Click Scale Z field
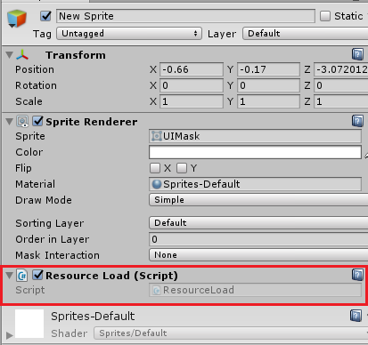The width and height of the screenshot is (368, 345). 341,101
